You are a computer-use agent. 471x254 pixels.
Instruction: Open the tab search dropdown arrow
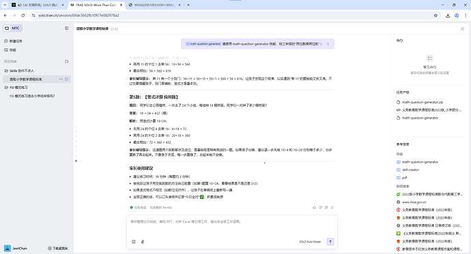(x=5, y=5)
